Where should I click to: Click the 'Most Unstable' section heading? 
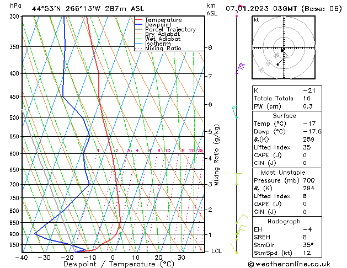(283, 173)
